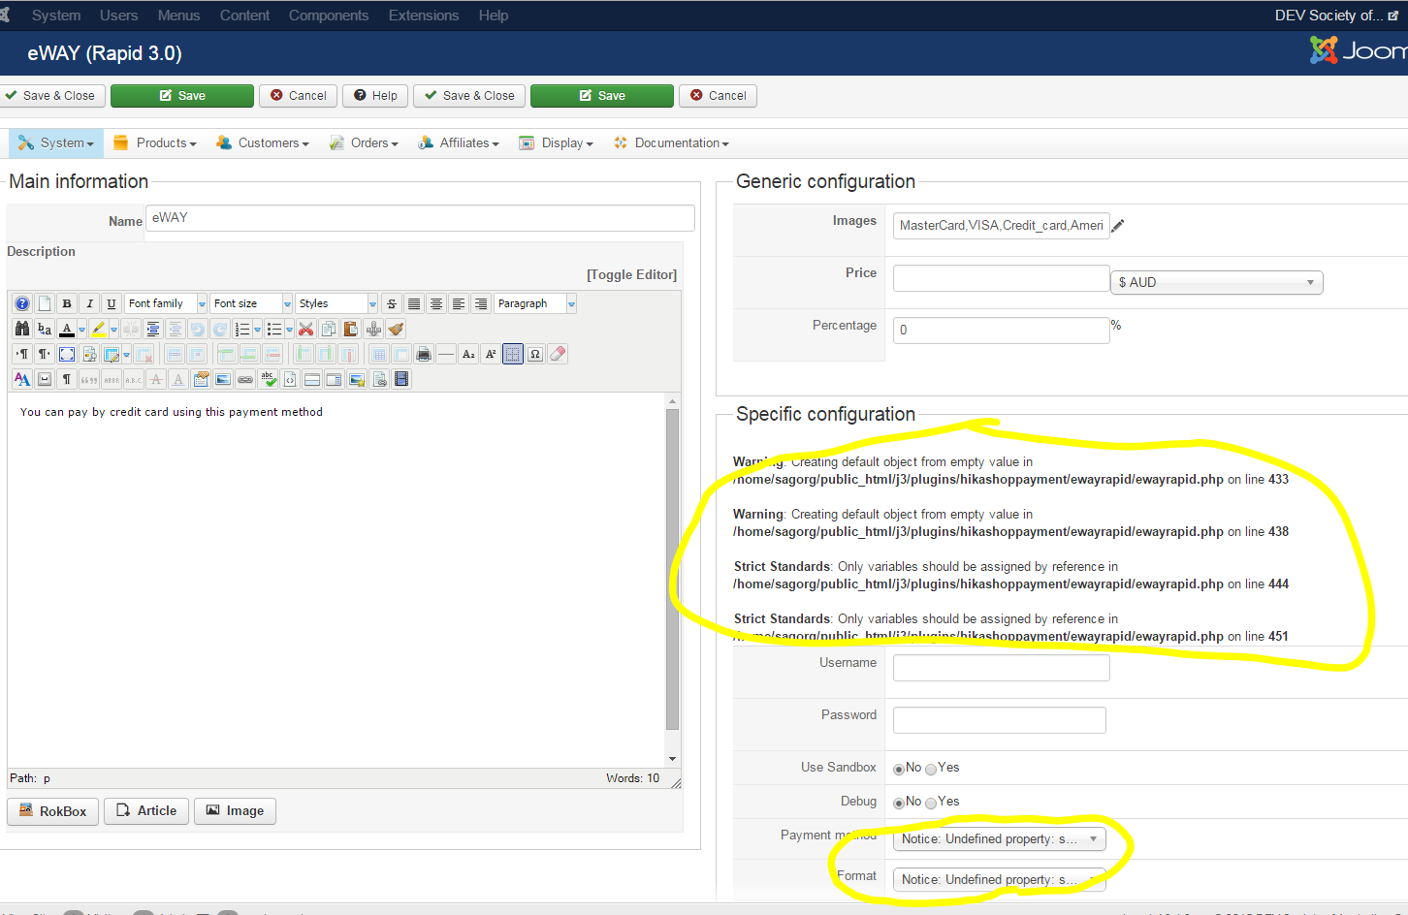1408x915 pixels.
Task: Insert special character with Omega icon
Action: click(x=535, y=354)
